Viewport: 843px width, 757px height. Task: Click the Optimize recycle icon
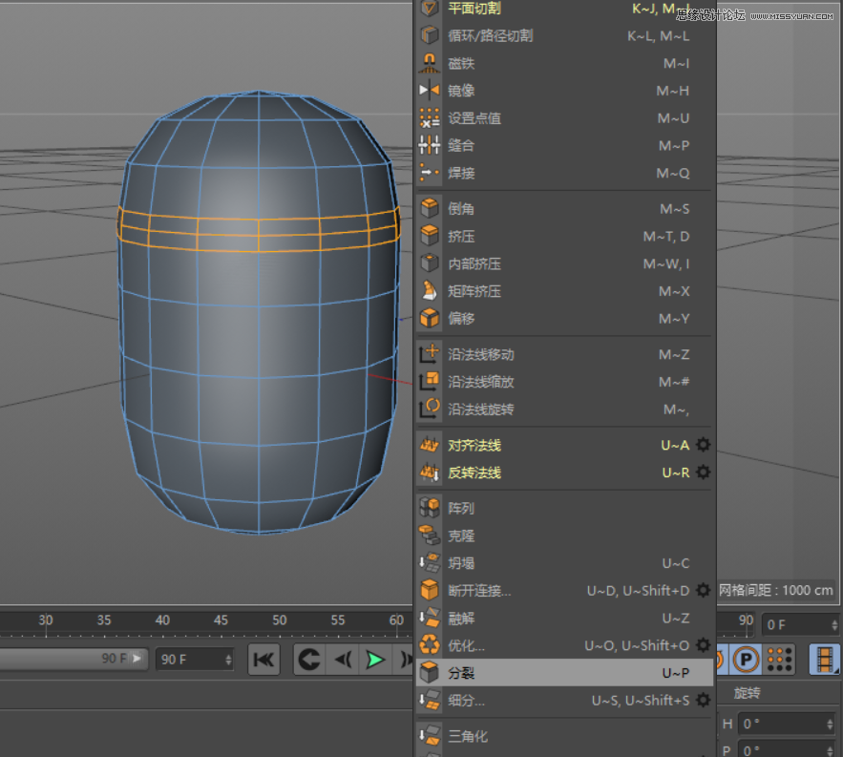pyautogui.click(x=430, y=644)
